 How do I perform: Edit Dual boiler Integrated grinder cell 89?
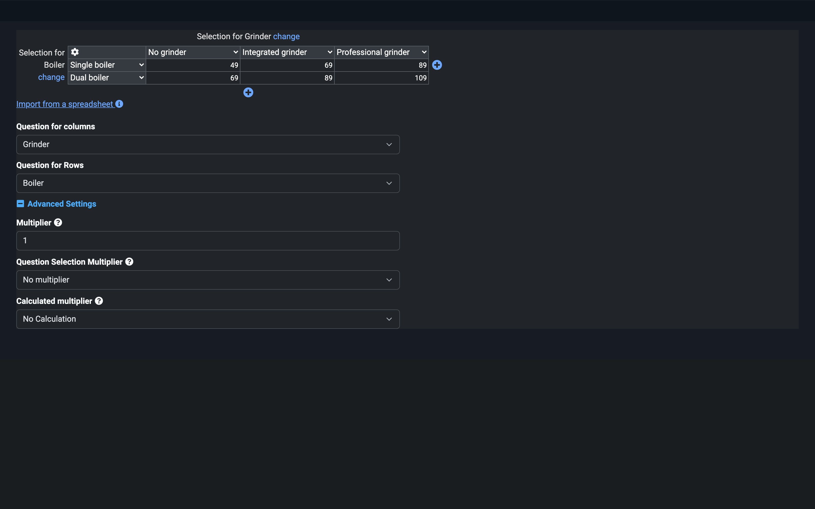(287, 78)
